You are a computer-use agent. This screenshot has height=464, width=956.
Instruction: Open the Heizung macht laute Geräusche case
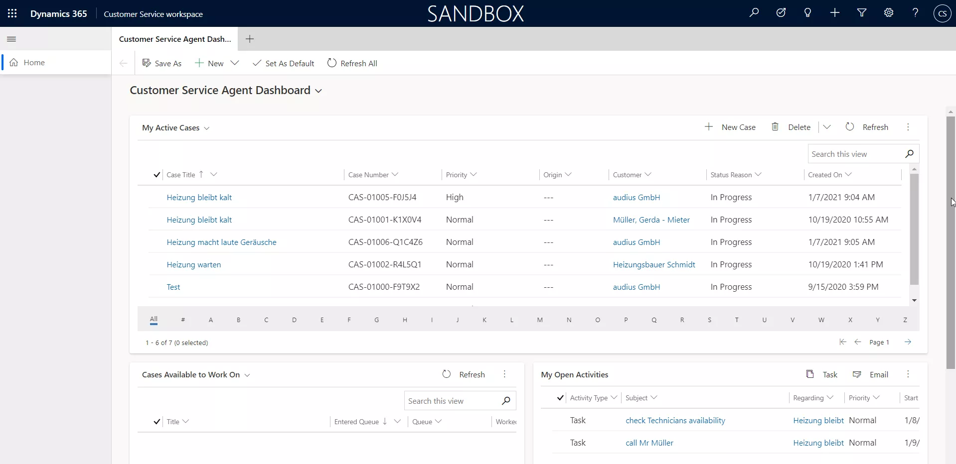221,242
